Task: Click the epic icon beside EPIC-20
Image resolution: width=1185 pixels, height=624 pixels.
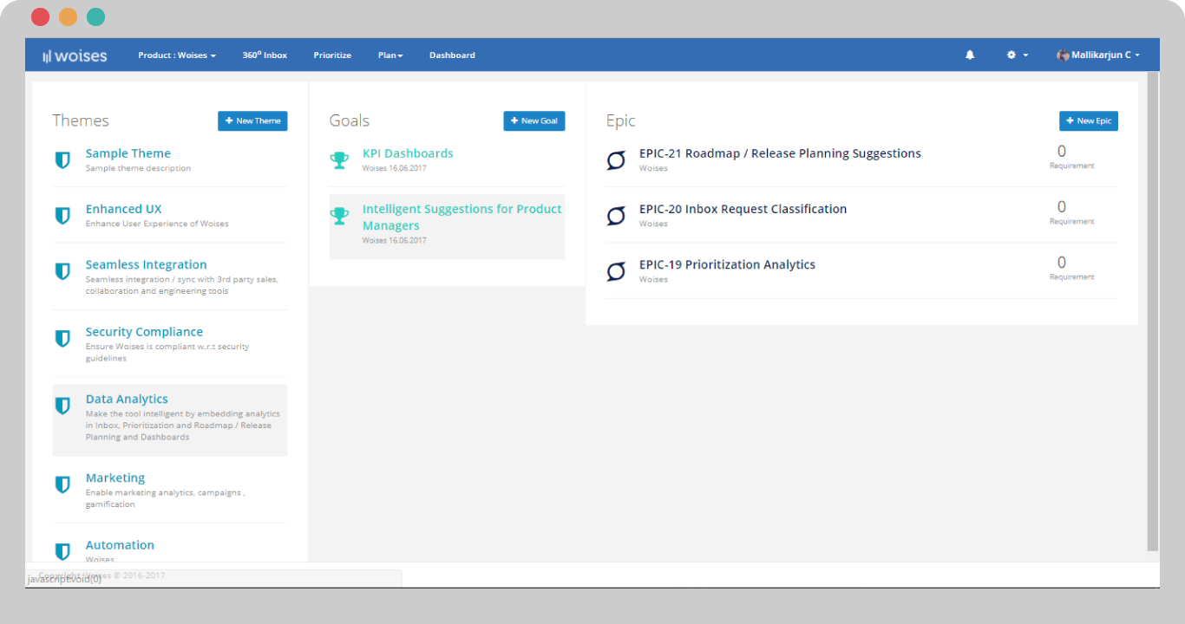Action: pos(616,216)
